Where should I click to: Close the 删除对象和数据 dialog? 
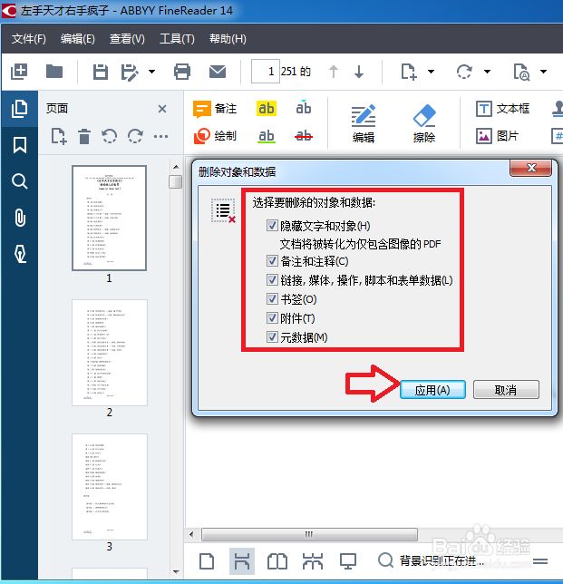coord(531,169)
